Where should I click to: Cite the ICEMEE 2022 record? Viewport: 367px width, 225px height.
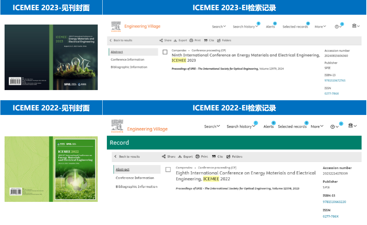point(218,157)
